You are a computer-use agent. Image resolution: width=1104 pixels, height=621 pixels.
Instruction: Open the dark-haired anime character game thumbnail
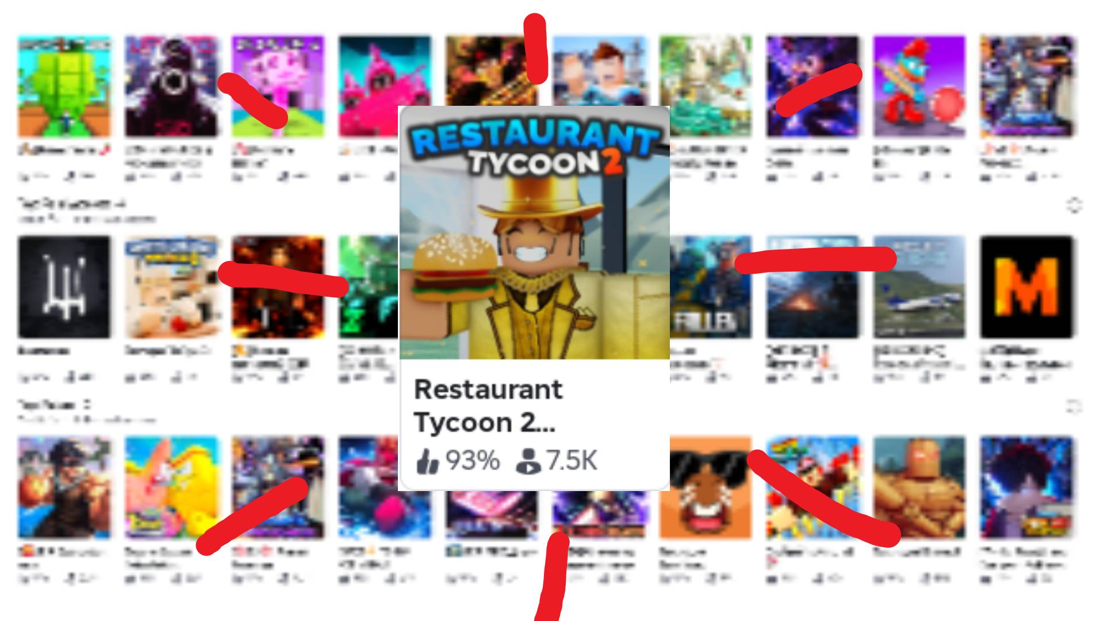[1026, 488]
